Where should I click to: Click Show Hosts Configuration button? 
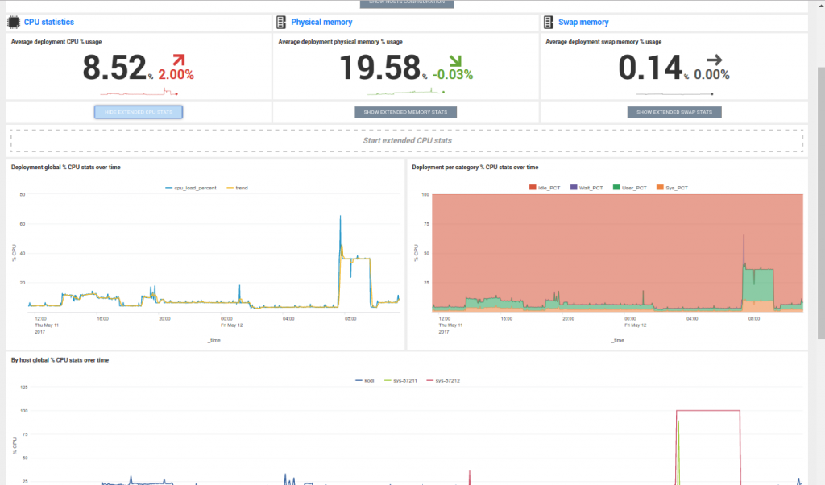pyautogui.click(x=406, y=3)
